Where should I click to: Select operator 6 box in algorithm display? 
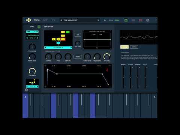(x=63, y=32)
